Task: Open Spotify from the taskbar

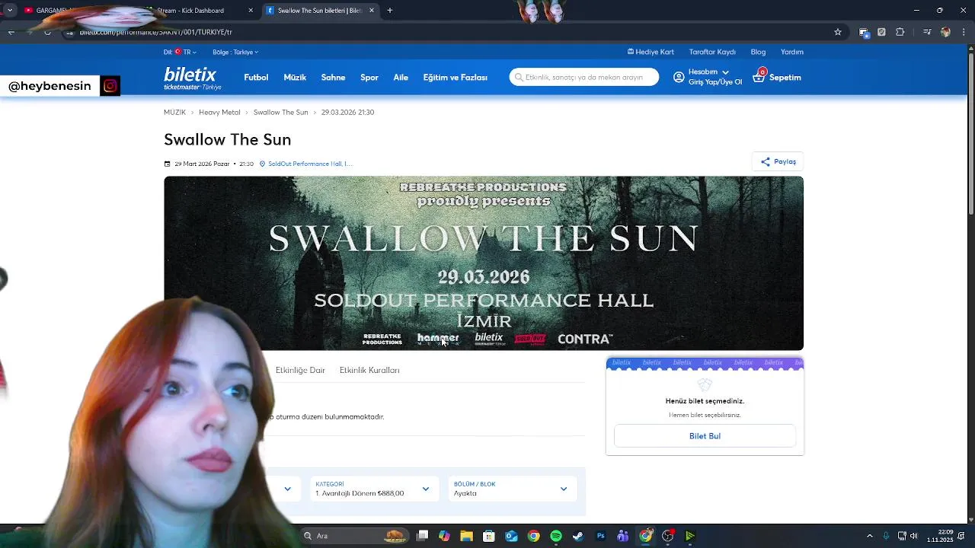Action: [x=556, y=536]
